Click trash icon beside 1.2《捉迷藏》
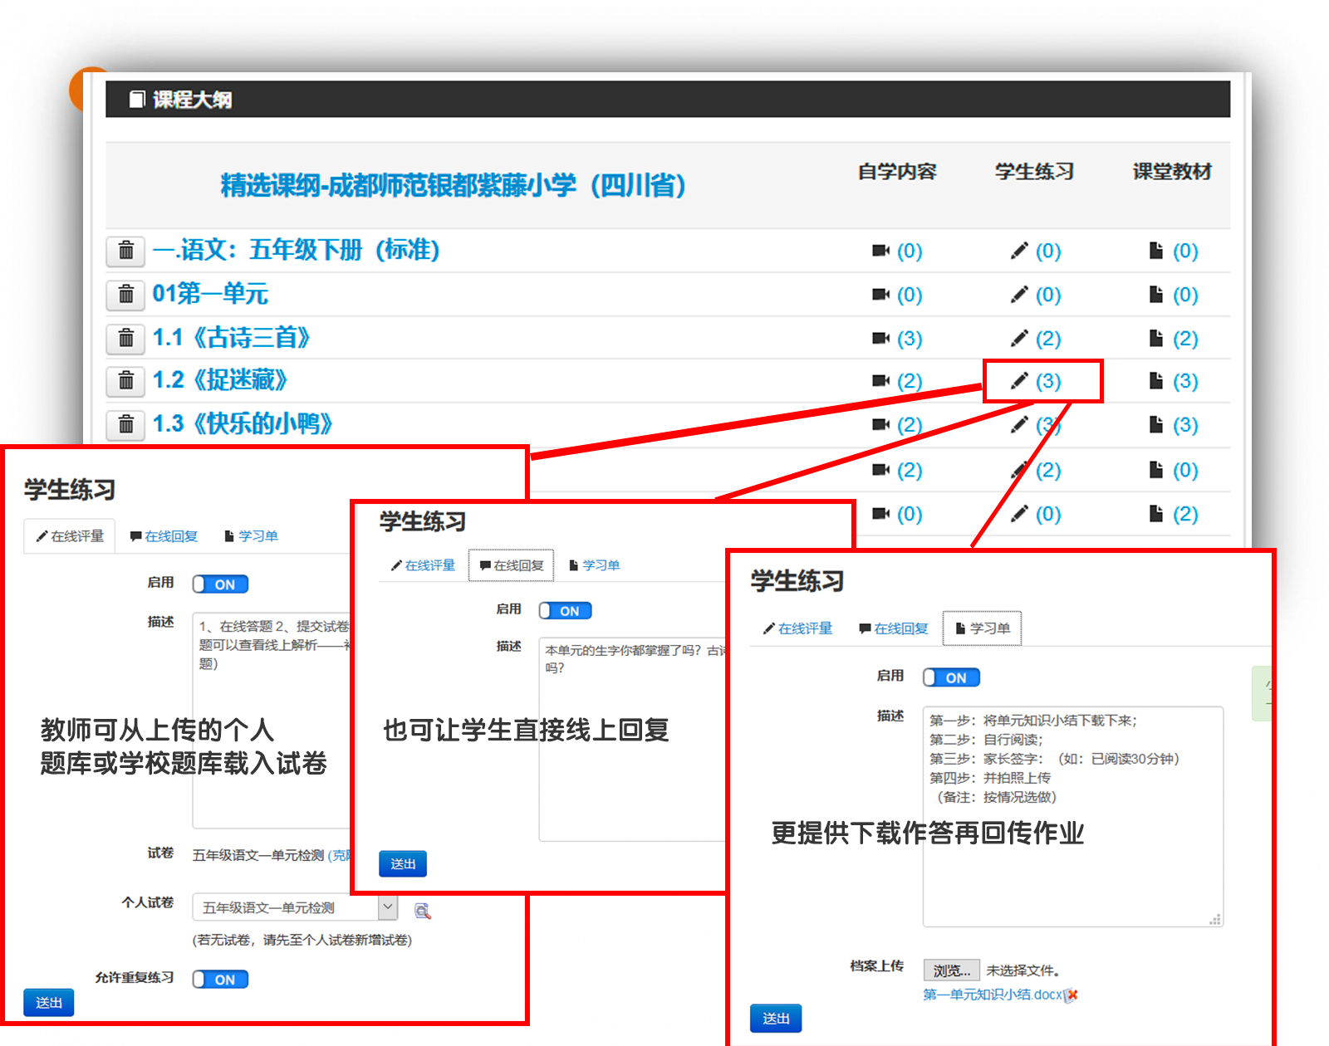 (x=126, y=381)
